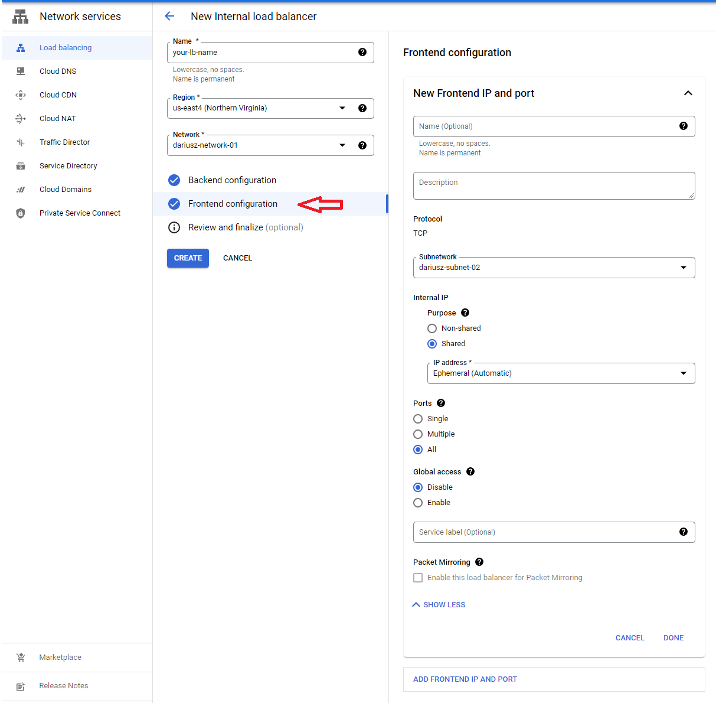Open the Release Notes link
The height and width of the screenshot is (703, 716).
pyautogui.click(x=77, y=686)
